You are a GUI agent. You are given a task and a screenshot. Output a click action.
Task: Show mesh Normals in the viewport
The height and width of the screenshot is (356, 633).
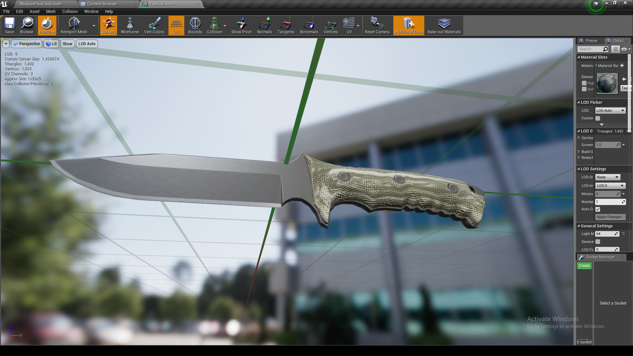coord(264,25)
